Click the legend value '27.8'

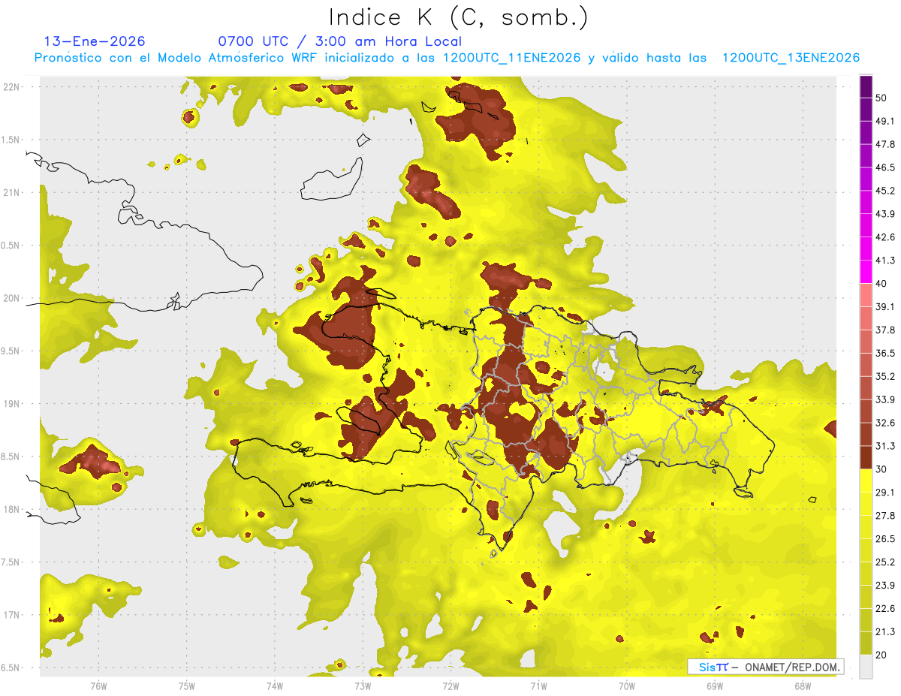point(885,516)
